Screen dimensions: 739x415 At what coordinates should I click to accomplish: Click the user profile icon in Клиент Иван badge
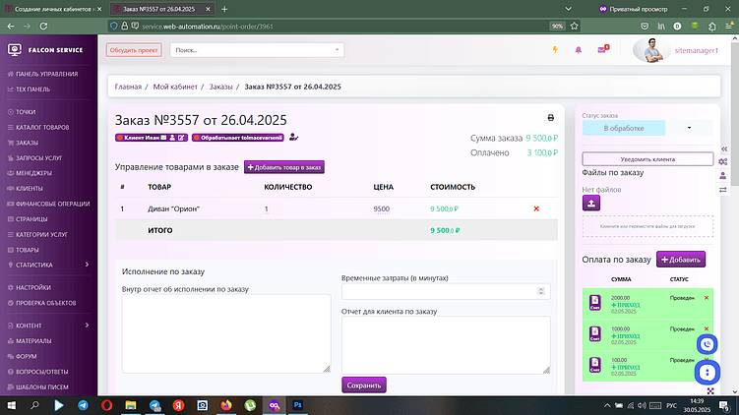coord(172,138)
